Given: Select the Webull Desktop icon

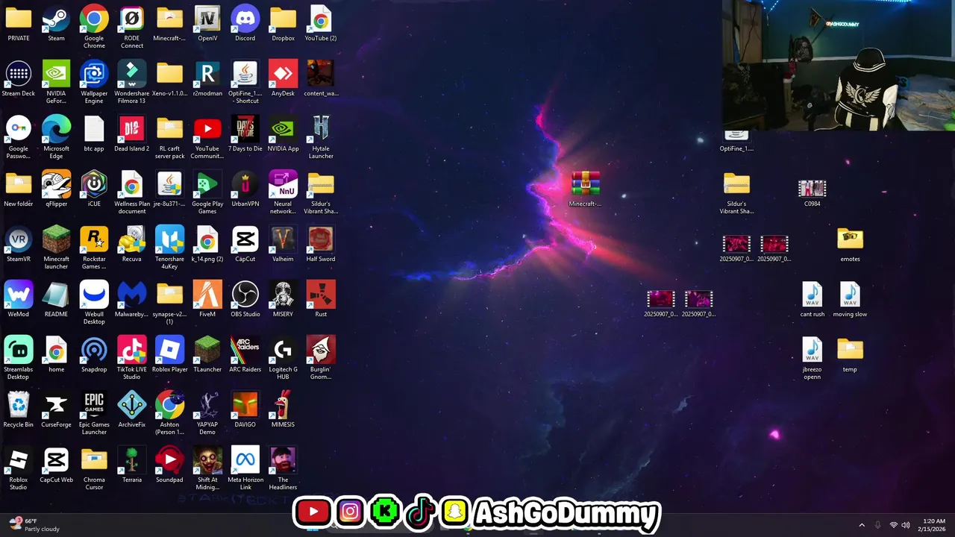Looking at the screenshot, I should click(94, 303).
